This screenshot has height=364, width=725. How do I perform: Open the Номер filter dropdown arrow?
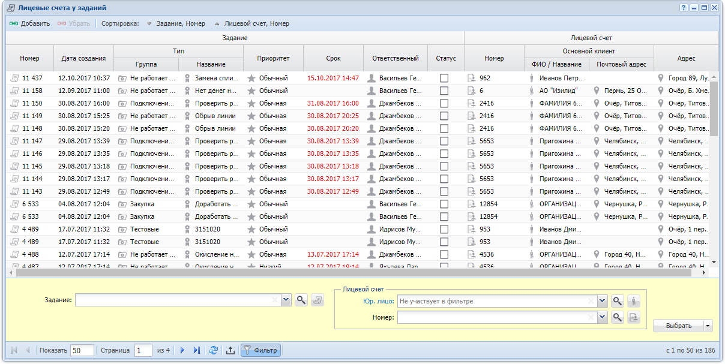point(602,317)
